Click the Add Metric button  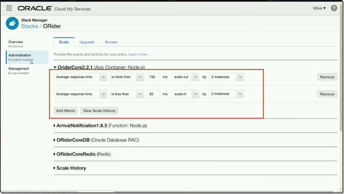pyautogui.click(x=66, y=111)
